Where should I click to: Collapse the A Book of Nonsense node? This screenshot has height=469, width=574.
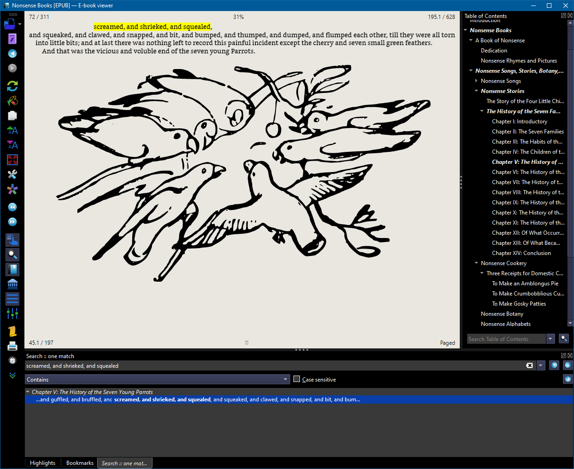coord(471,41)
